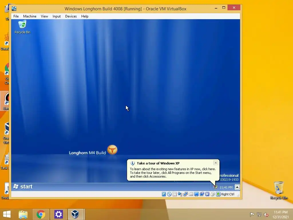Click the mouse integration status icon
The width and height of the screenshot is (293, 220).
[x=213, y=194]
